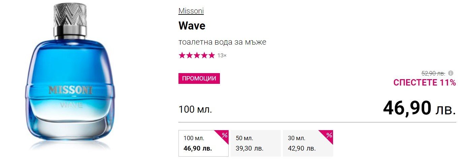Click percent badge on 30 мл. option
The image size is (463, 166).
[329, 135]
